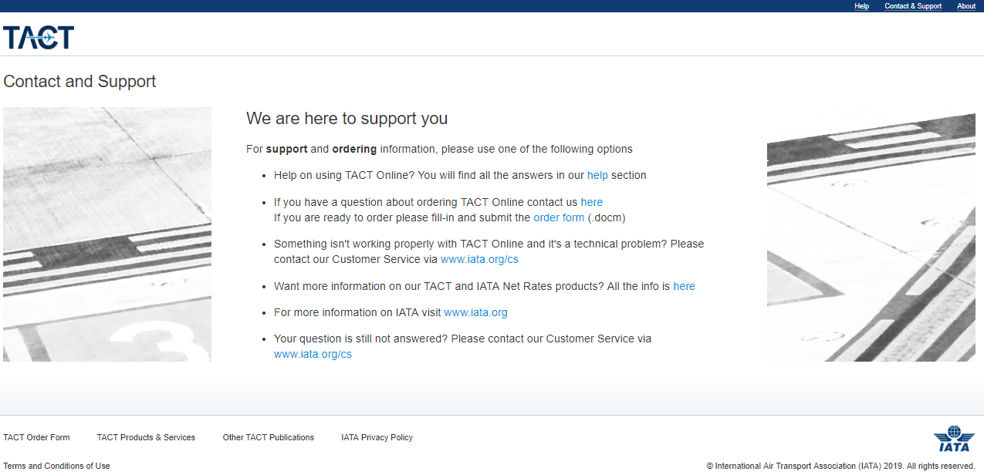The height and width of the screenshot is (475, 984).
Task: Open the Help page from top navigation
Action: coord(861,6)
